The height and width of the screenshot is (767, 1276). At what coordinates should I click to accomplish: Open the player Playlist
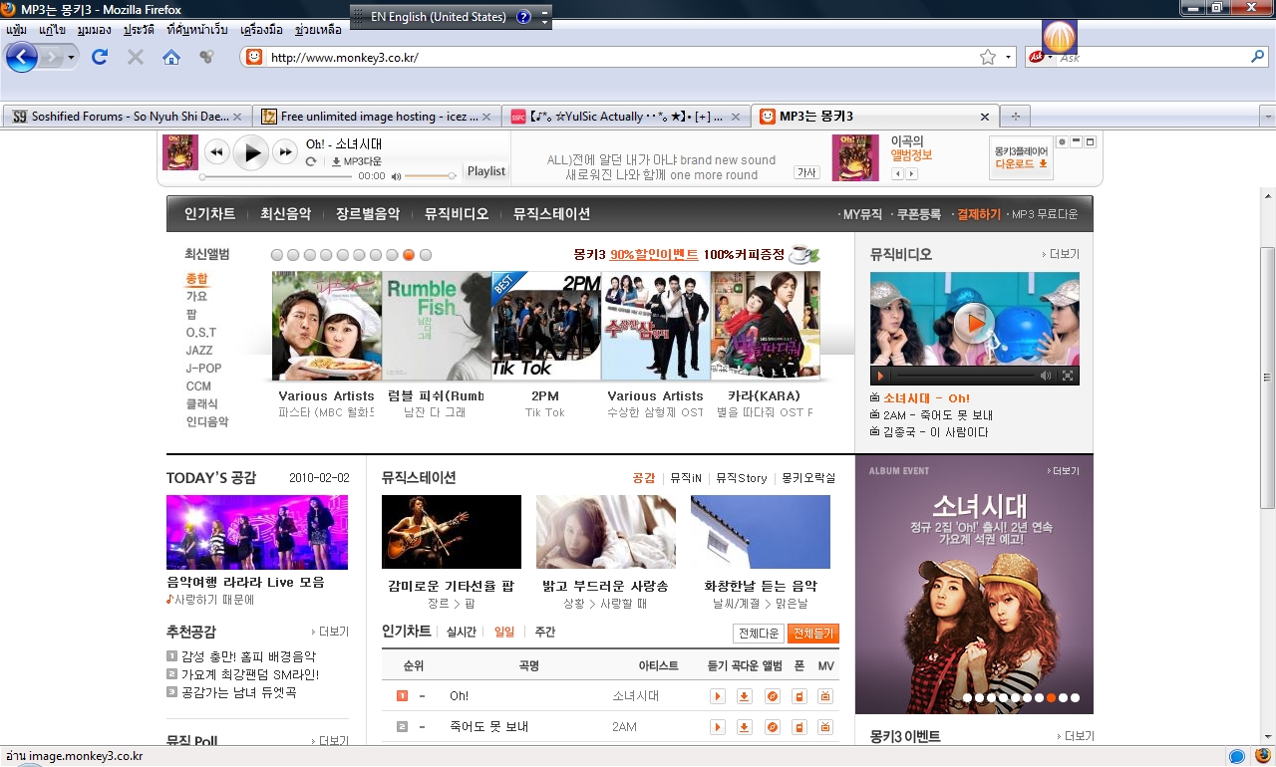(486, 171)
